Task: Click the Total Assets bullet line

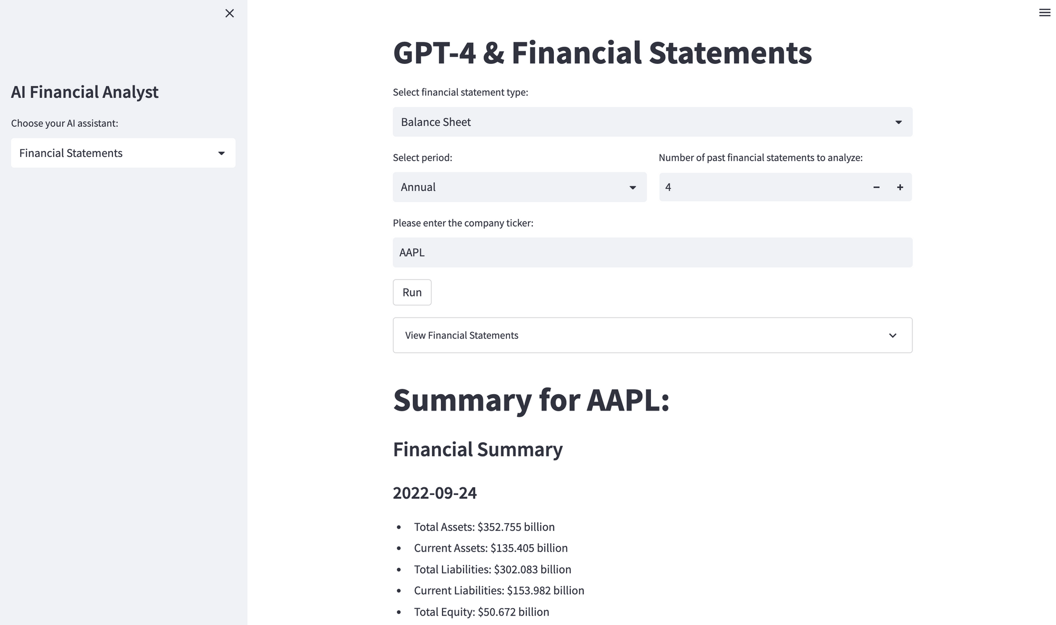Action: (x=484, y=527)
